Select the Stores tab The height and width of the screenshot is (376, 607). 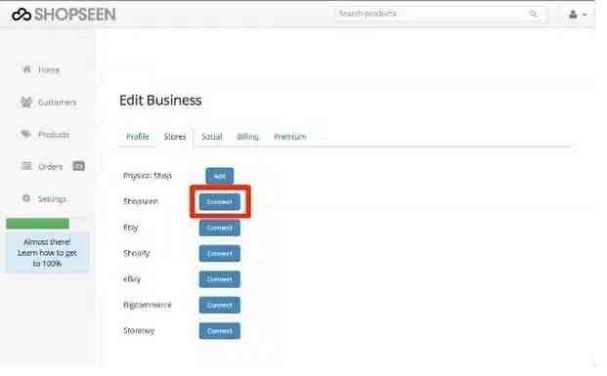[x=175, y=137]
